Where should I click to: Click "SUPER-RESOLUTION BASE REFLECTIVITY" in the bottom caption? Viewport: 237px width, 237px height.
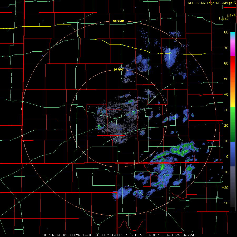pyautogui.click(x=83, y=235)
